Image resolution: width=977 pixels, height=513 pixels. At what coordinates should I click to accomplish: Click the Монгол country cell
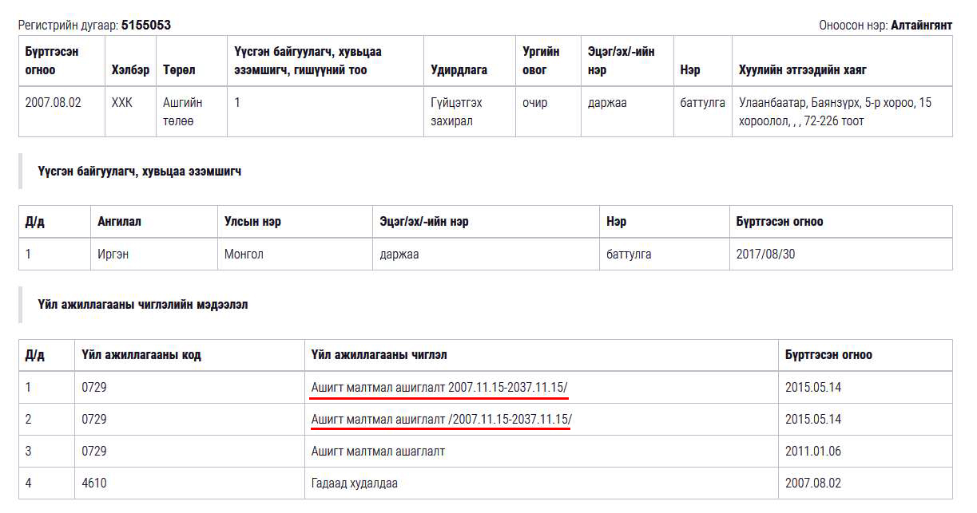click(x=244, y=255)
